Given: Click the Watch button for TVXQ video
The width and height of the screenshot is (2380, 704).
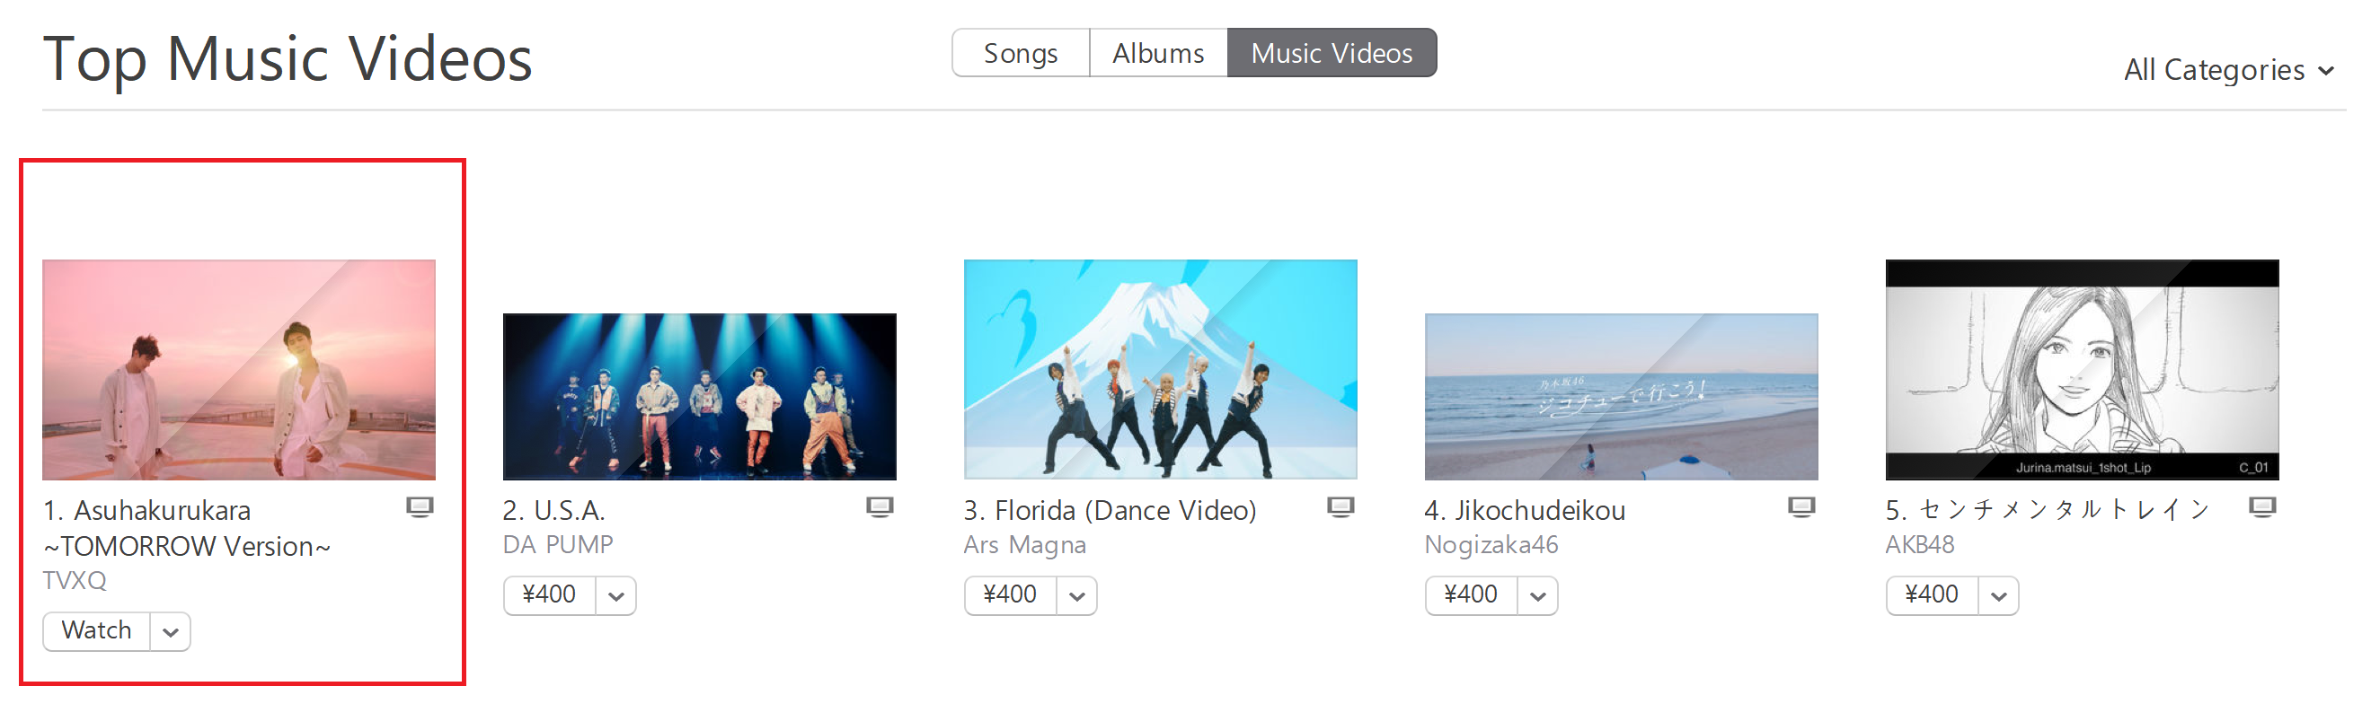Looking at the screenshot, I should click(96, 632).
